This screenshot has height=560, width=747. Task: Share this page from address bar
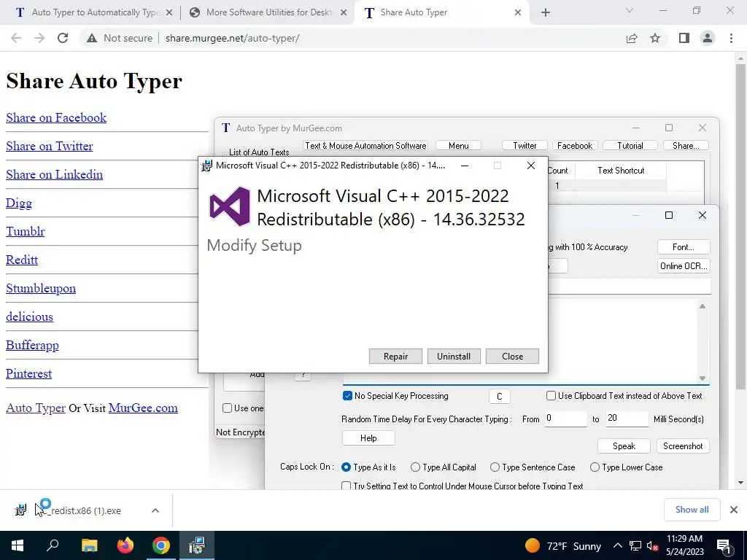pos(632,38)
